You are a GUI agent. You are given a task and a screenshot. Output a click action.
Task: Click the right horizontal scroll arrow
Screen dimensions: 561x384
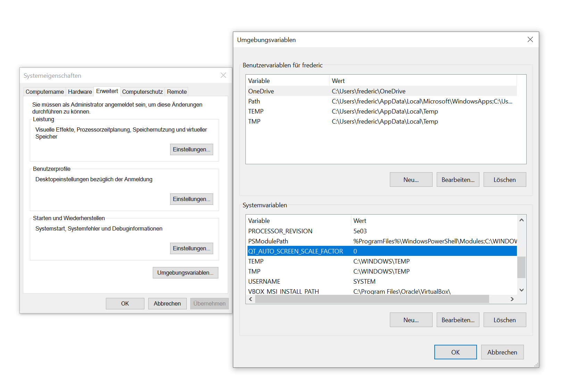pyautogui.click(x=512, y=299)
